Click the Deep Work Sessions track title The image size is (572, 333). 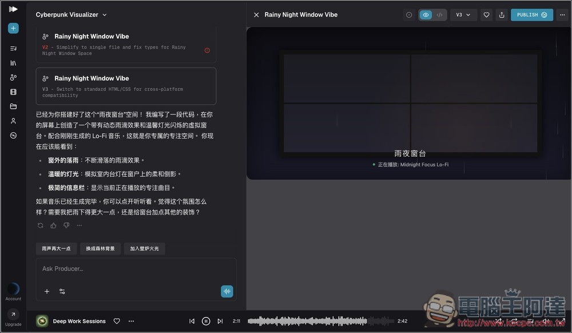[79, 322]
